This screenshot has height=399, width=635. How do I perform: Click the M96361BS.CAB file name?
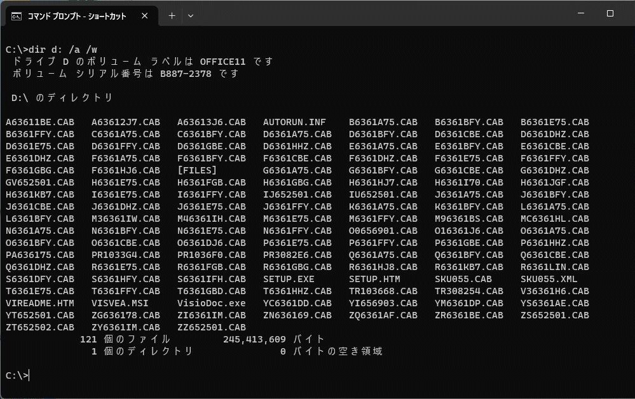click(x=469, y=219)
